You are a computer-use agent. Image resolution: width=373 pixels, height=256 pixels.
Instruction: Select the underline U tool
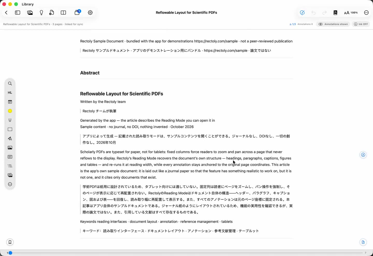click(x=10, y=120)
